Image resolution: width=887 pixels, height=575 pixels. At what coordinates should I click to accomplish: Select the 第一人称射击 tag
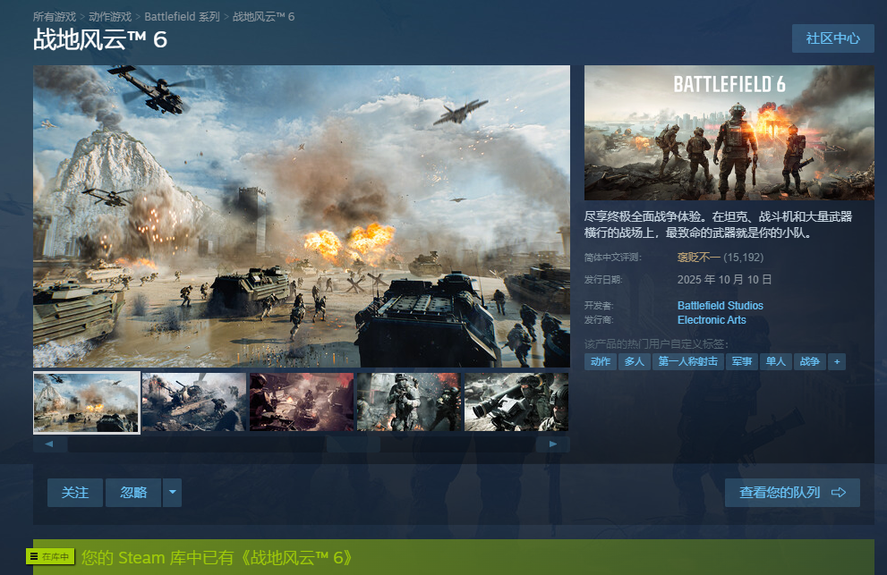pos(688,362)
